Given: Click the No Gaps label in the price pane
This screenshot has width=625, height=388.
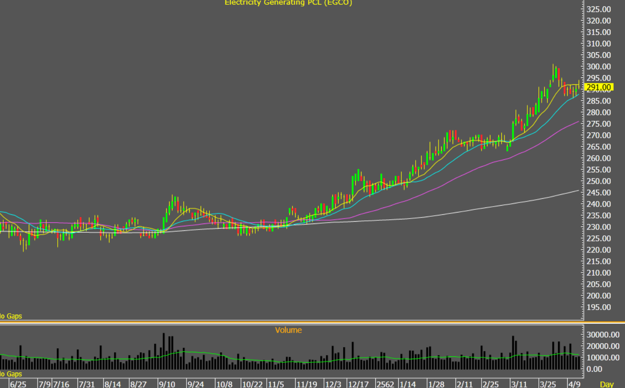Looking at the screenshot, I should point(11,316).
